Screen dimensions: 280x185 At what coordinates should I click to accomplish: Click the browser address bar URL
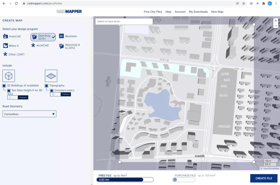tap(45, 3)
